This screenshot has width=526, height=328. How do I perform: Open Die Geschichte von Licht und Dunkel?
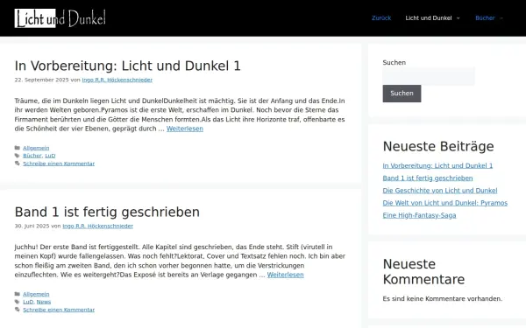tap(440, 191)
